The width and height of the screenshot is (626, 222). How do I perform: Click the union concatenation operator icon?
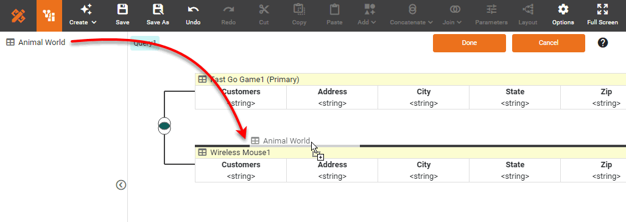164,126
